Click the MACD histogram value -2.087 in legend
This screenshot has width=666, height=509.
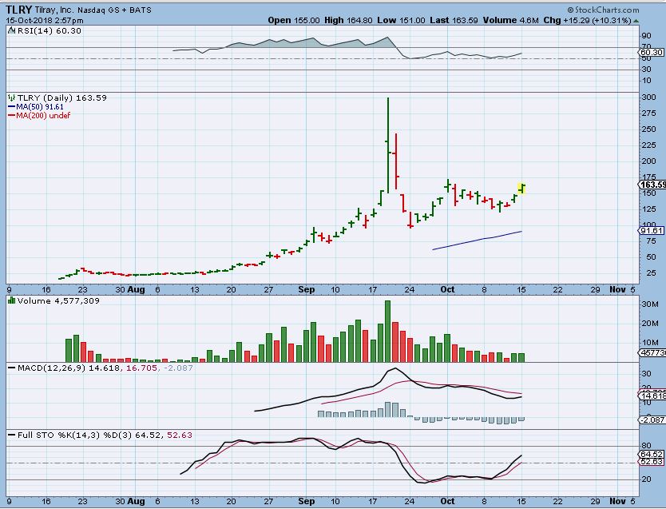[177, 368]
